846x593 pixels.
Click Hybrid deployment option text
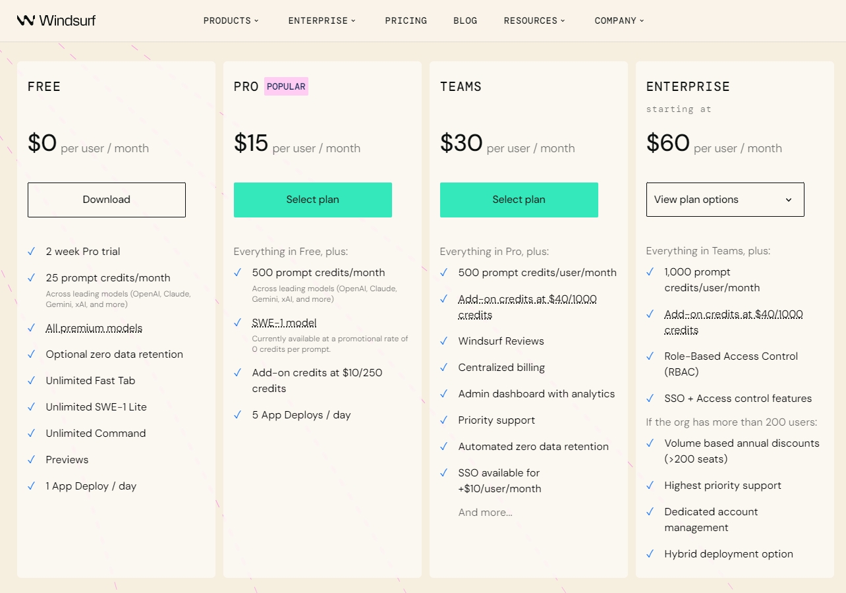click(729, 554)
